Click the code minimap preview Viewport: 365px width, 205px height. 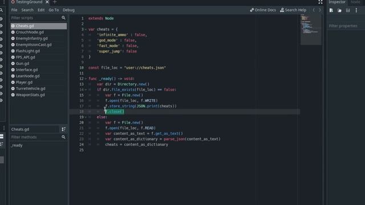coord(311,30)
